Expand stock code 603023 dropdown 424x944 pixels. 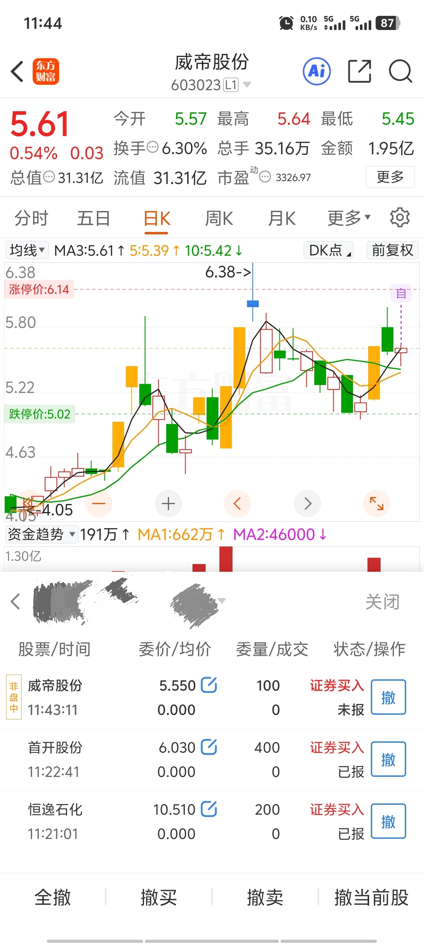(x=247, y=85)
